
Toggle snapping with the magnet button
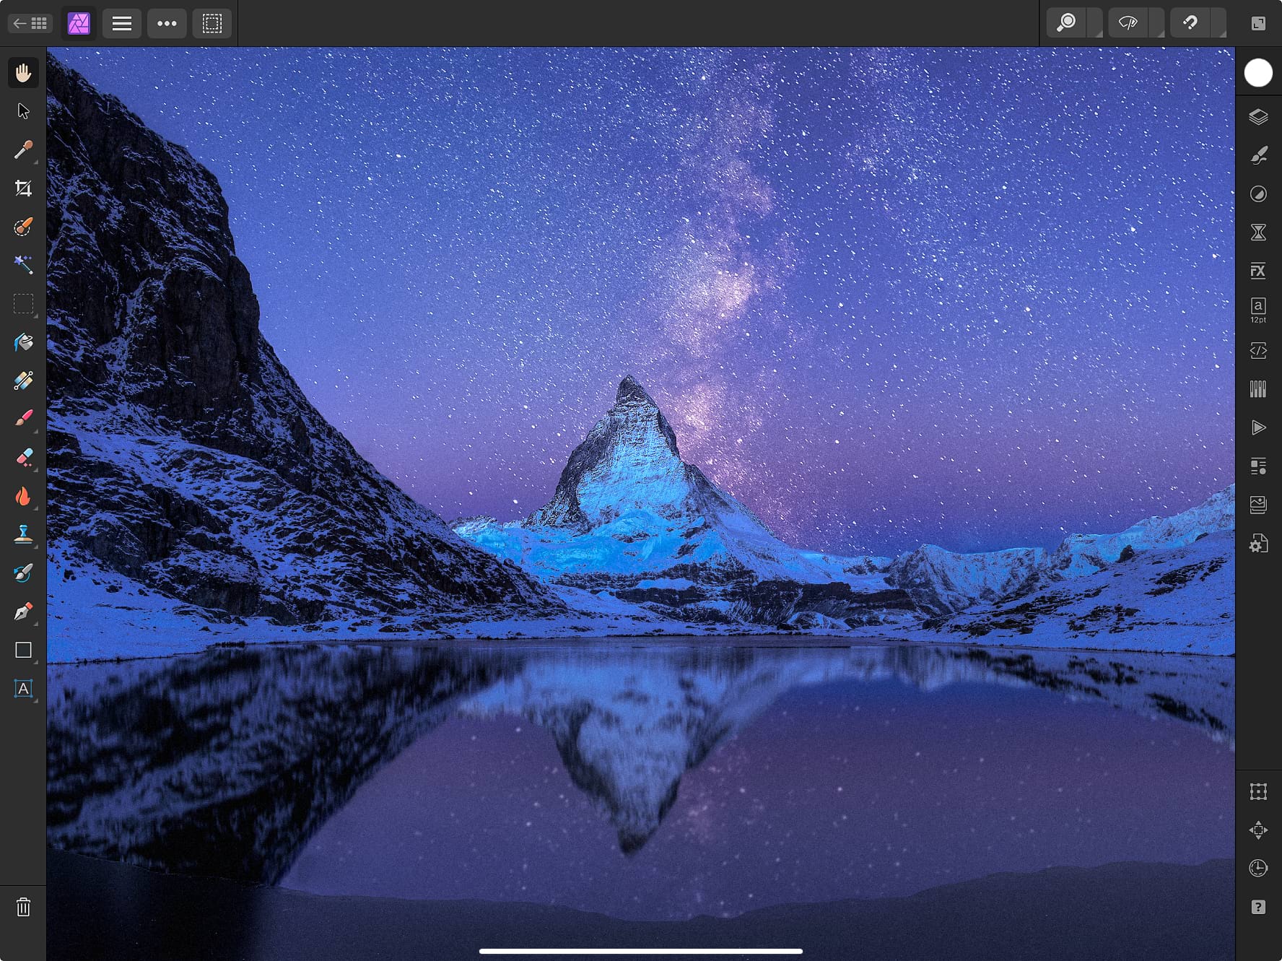1190,22
